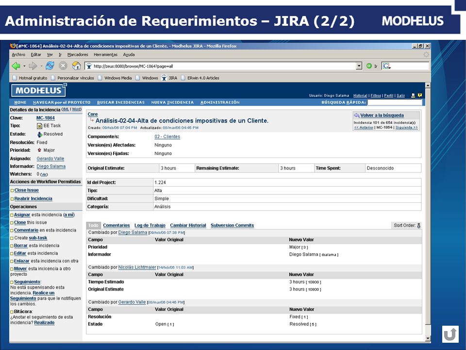Expand the address bar URL dropdown
The width and height of the screenshot is (466, 350).
pyautogui.click(x=359, y=66)
